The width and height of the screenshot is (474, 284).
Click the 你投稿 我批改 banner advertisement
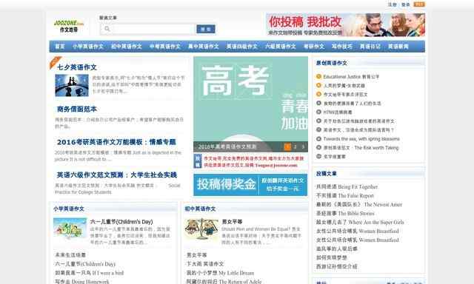click(345, 24)
